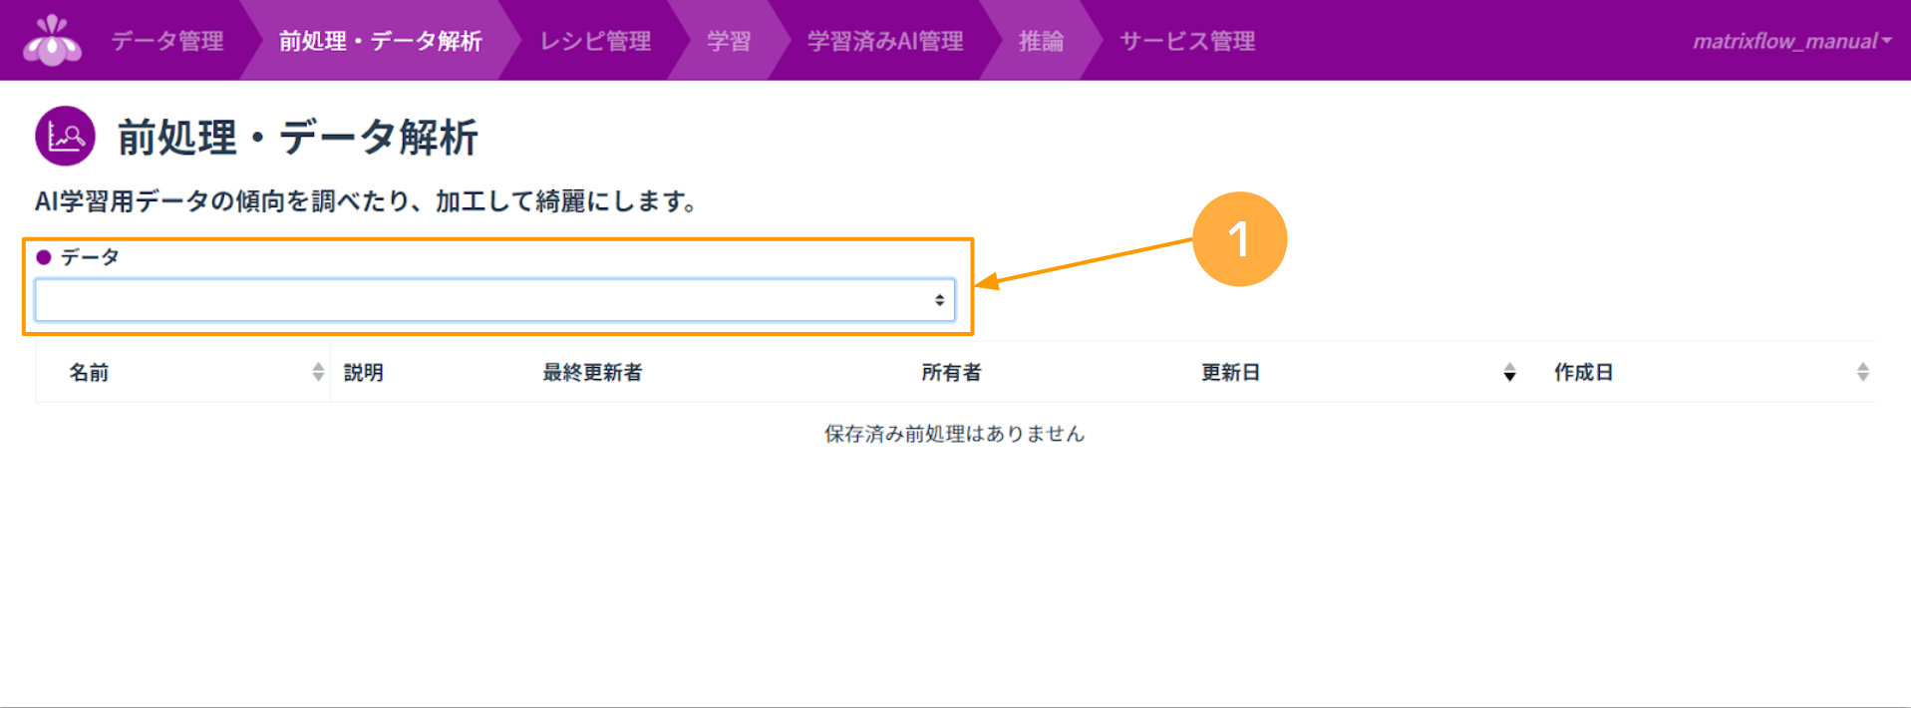1911x708 pixels.
Task: Click the データ field label
Action: click(x=90, y=257)
